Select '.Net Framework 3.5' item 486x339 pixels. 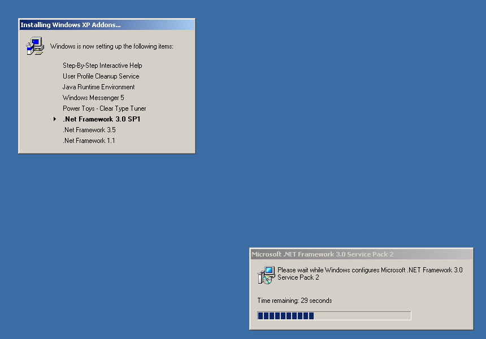point(89,130)
